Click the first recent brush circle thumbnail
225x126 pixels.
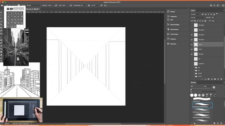[192, 95]
